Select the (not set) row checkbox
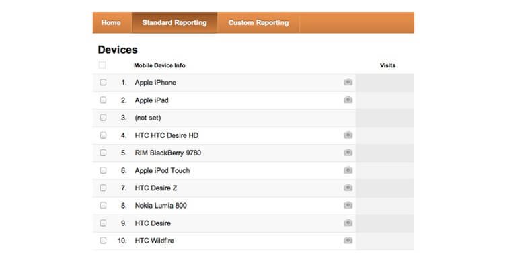This screenshot has width=528, height=263. [103, 118]
